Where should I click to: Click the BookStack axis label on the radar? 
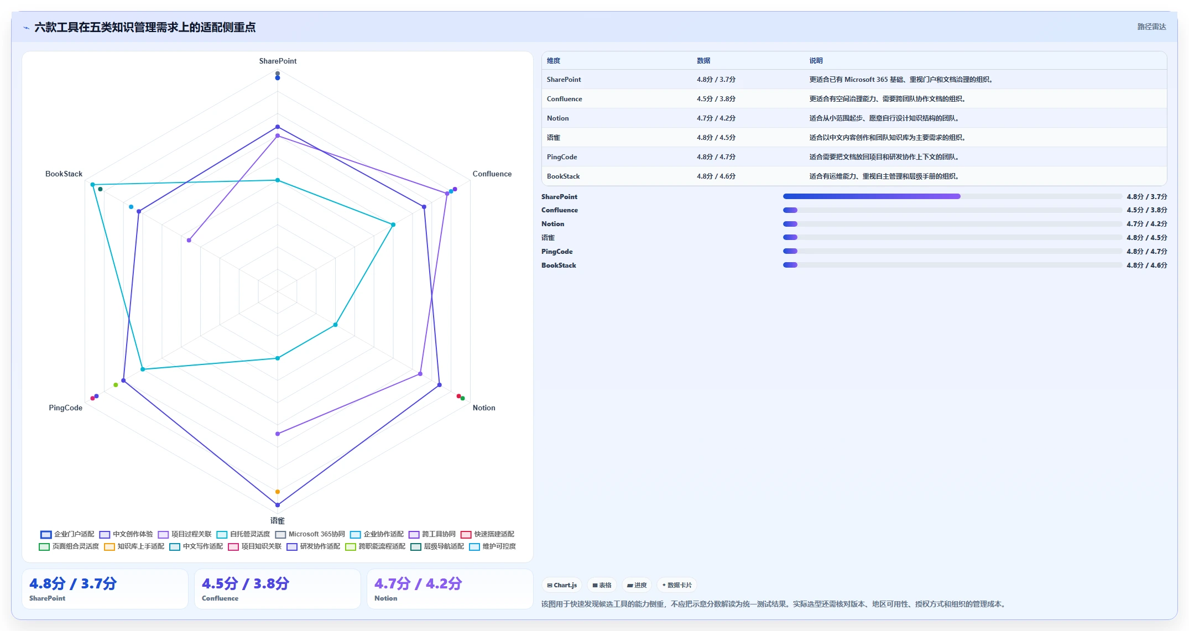64,174
